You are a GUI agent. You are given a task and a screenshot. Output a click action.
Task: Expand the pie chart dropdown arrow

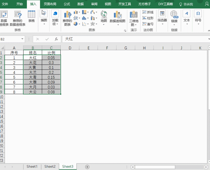pos(79,24)
